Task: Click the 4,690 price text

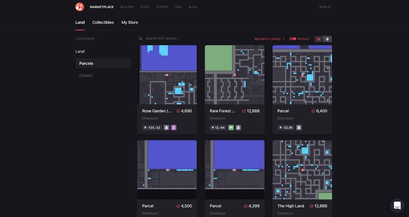Action: click(x=186, y=111)
